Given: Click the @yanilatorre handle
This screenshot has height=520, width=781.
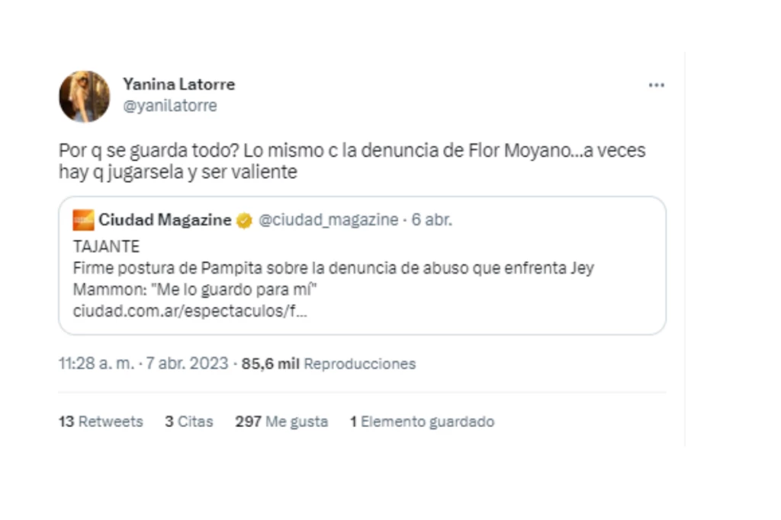Looking at the screenshot, I should point(169,106).
